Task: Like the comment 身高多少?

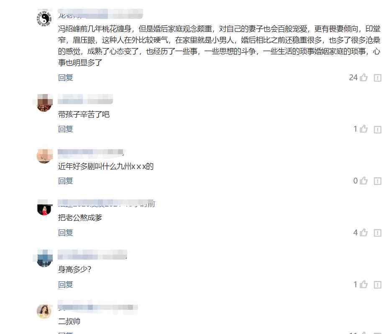Action: coord(363,284)
